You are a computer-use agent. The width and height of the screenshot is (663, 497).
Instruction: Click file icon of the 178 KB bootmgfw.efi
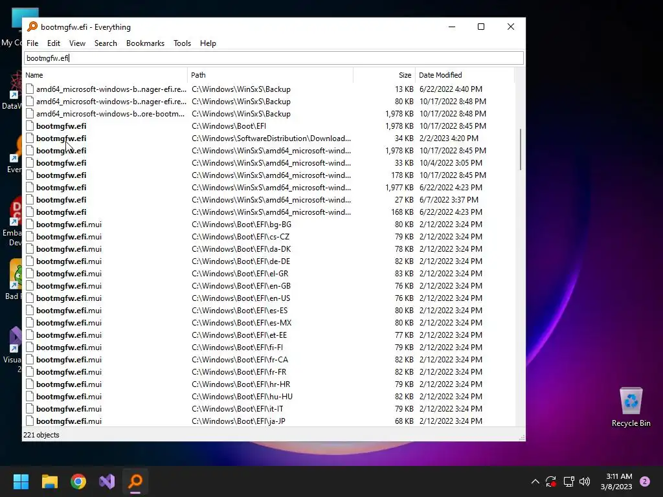click(30, 175)
